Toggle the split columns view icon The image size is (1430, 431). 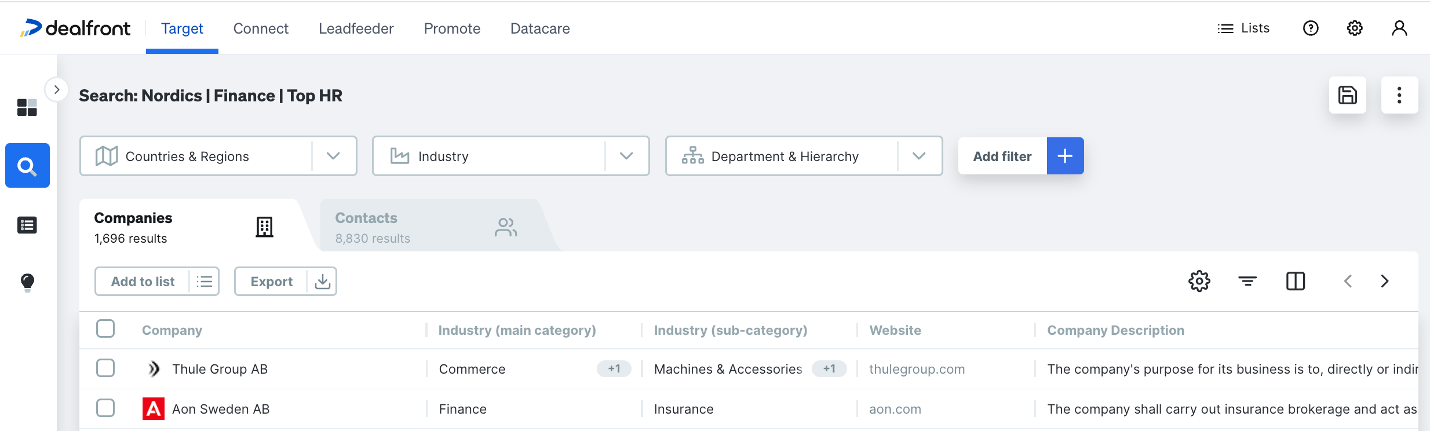click(1295, 282)
